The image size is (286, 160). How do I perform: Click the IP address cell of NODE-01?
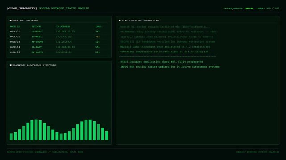tap(65, 32)
